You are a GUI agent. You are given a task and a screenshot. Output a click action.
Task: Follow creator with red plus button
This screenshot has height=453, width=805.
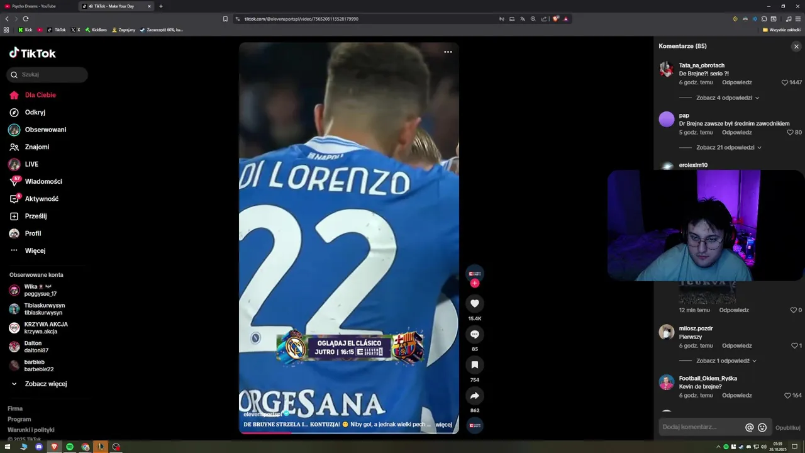click(x=475, y=283)
